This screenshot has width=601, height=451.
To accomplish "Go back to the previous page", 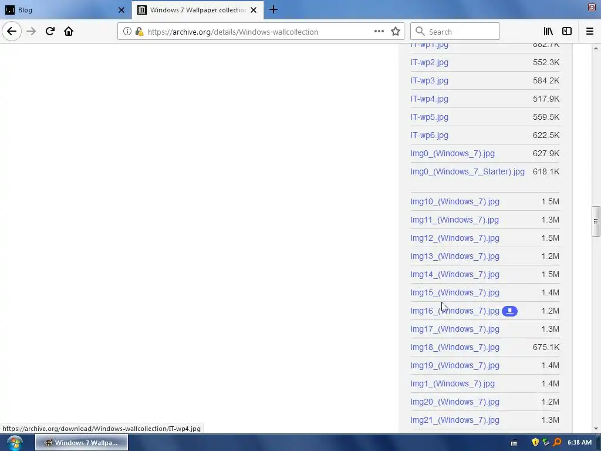I will point(12,32).
